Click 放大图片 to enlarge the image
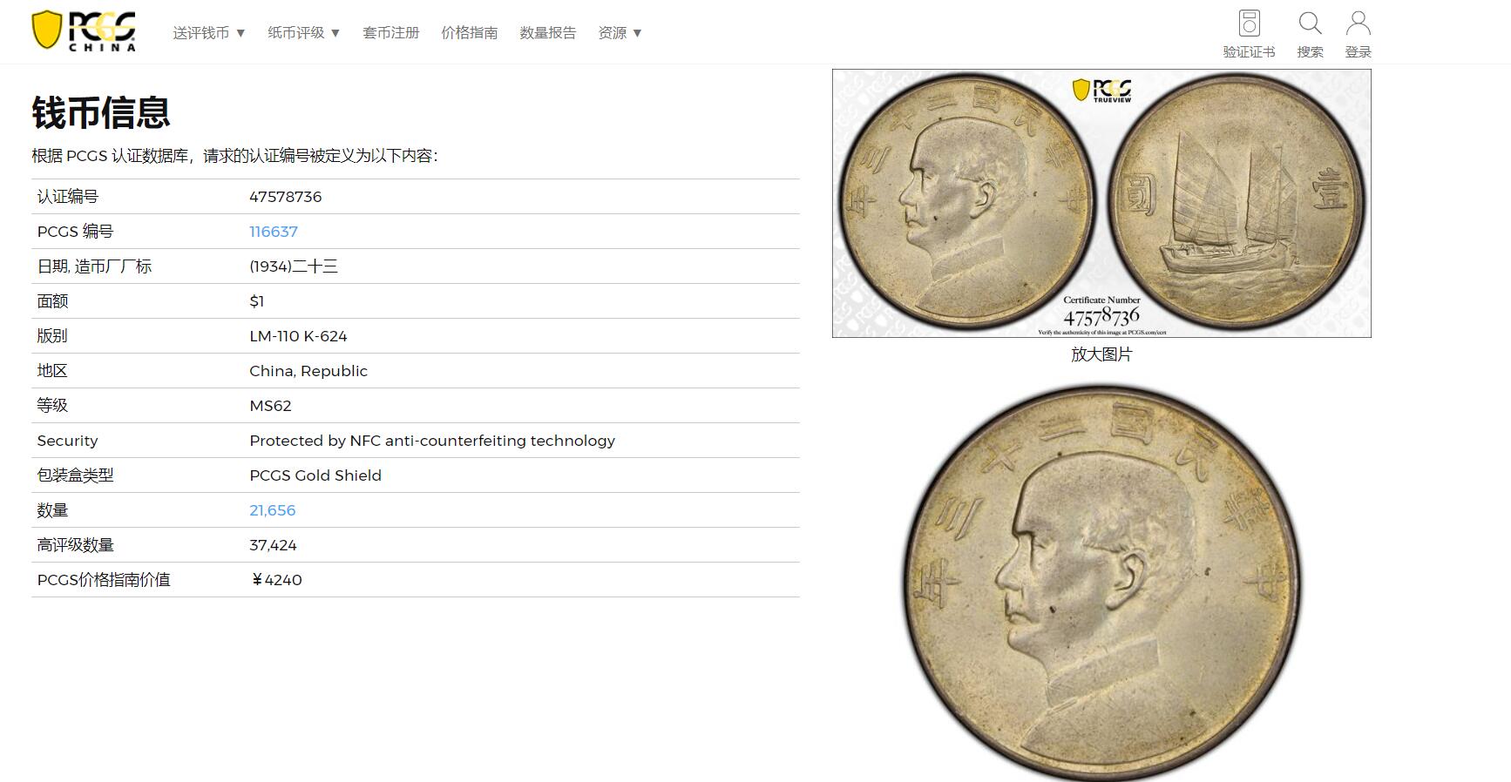 pyautogui.click(x=1101, y=354)
